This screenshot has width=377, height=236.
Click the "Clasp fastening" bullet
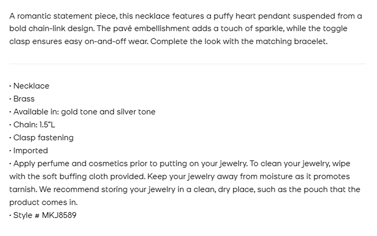click(x=43, y=138)
